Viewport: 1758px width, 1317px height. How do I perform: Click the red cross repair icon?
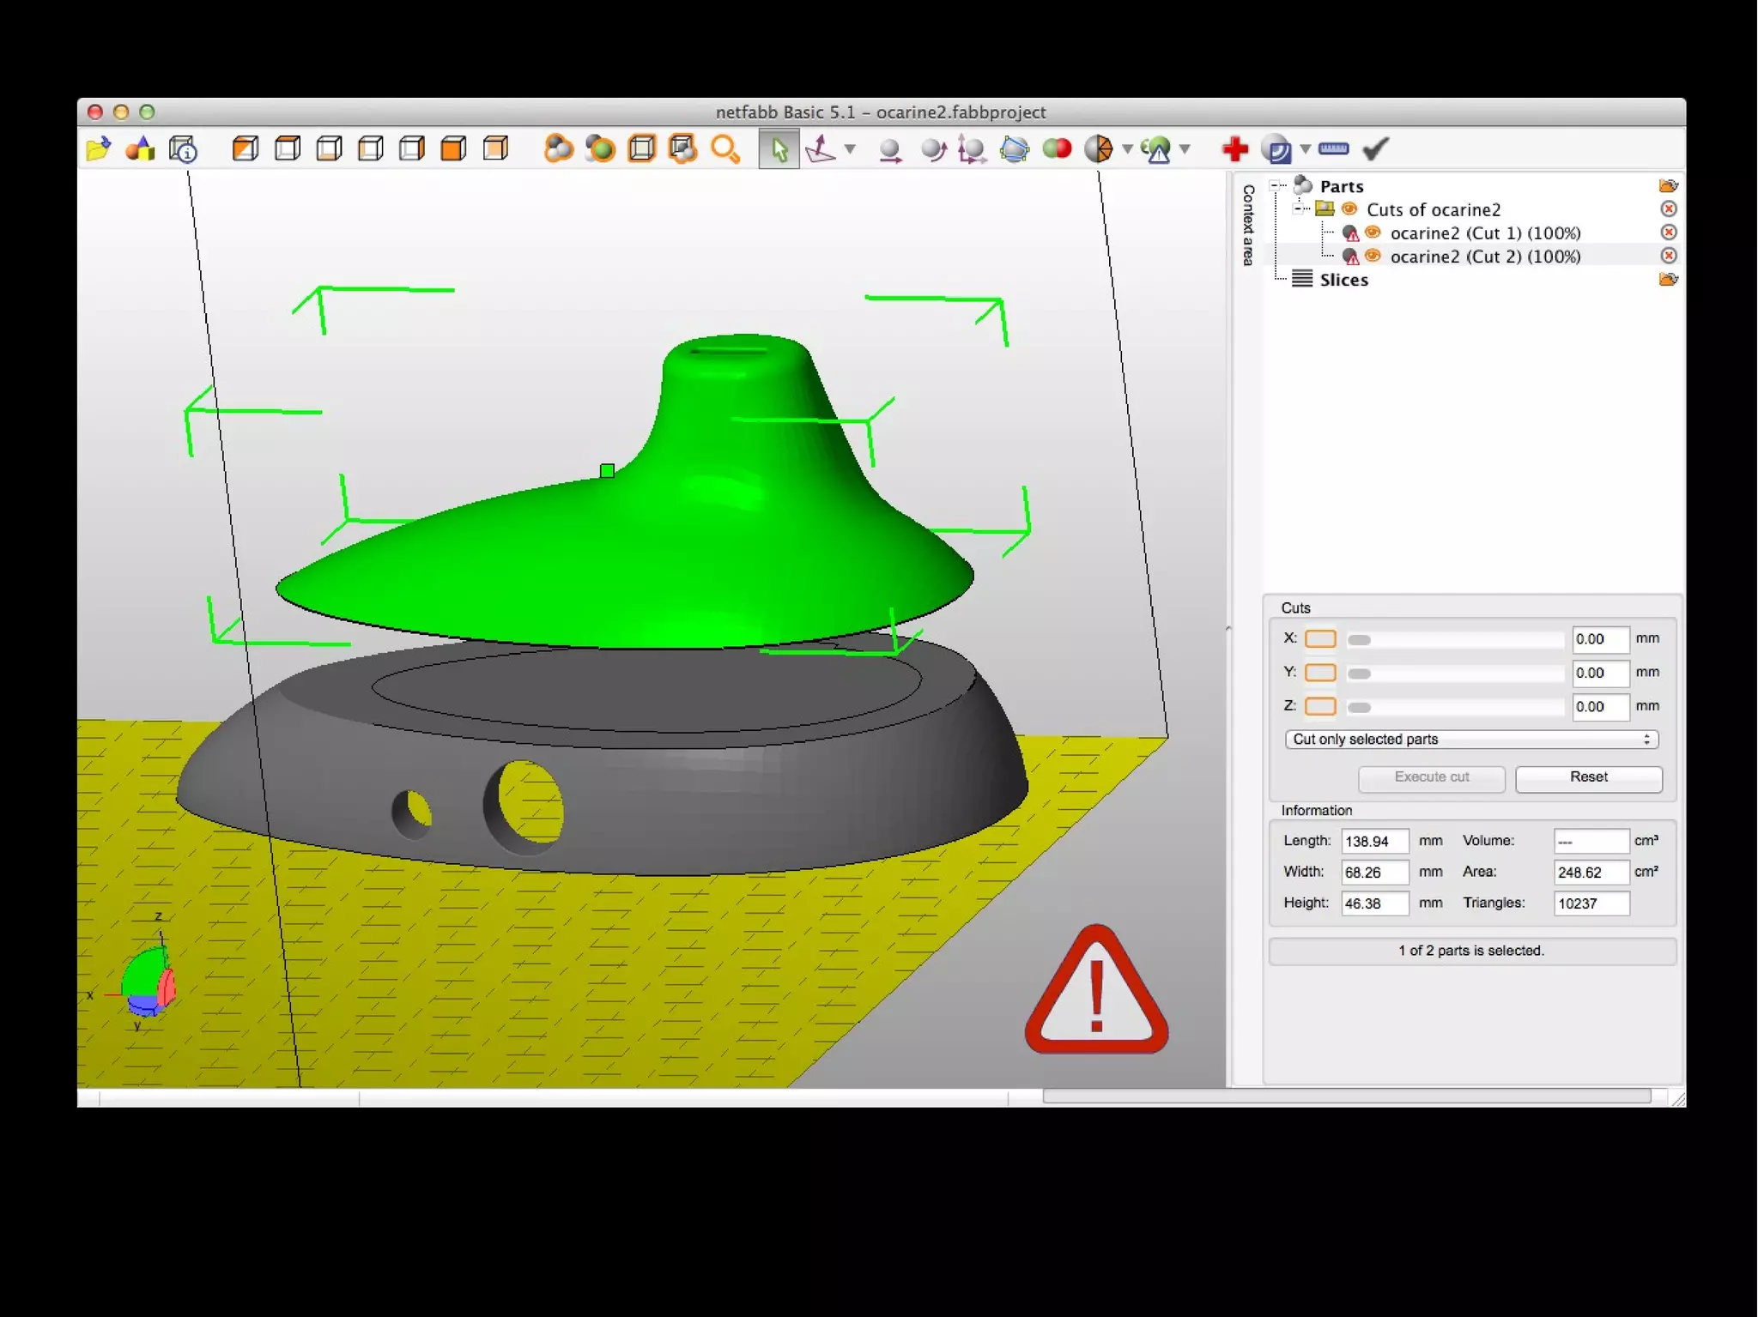point(1234,149)
